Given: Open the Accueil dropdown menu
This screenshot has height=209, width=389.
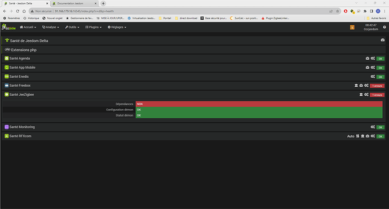Looking at the screenshot, I should [28, 27].
